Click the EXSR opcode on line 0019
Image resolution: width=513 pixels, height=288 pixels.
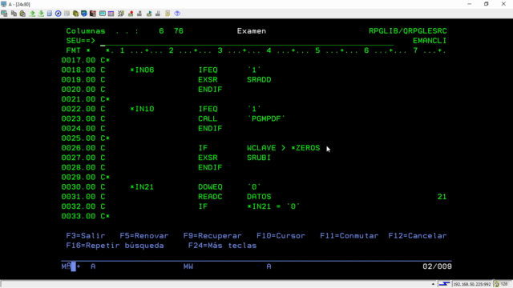[x=208, y=80]
